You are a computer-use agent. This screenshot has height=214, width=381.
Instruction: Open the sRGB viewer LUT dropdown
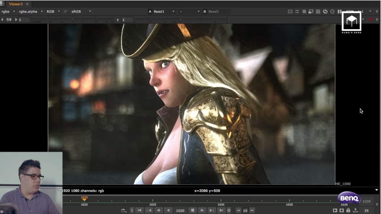(81, 11)
